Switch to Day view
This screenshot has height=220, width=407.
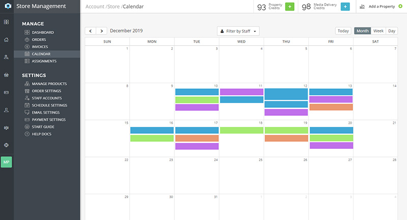(x=392, y=31)
